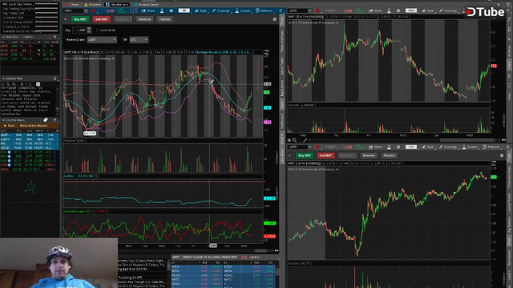Open the Scratch Pad gadget menu icon
Image resolution: width=513 pixels, height=288 pixels.
(55, 78)
